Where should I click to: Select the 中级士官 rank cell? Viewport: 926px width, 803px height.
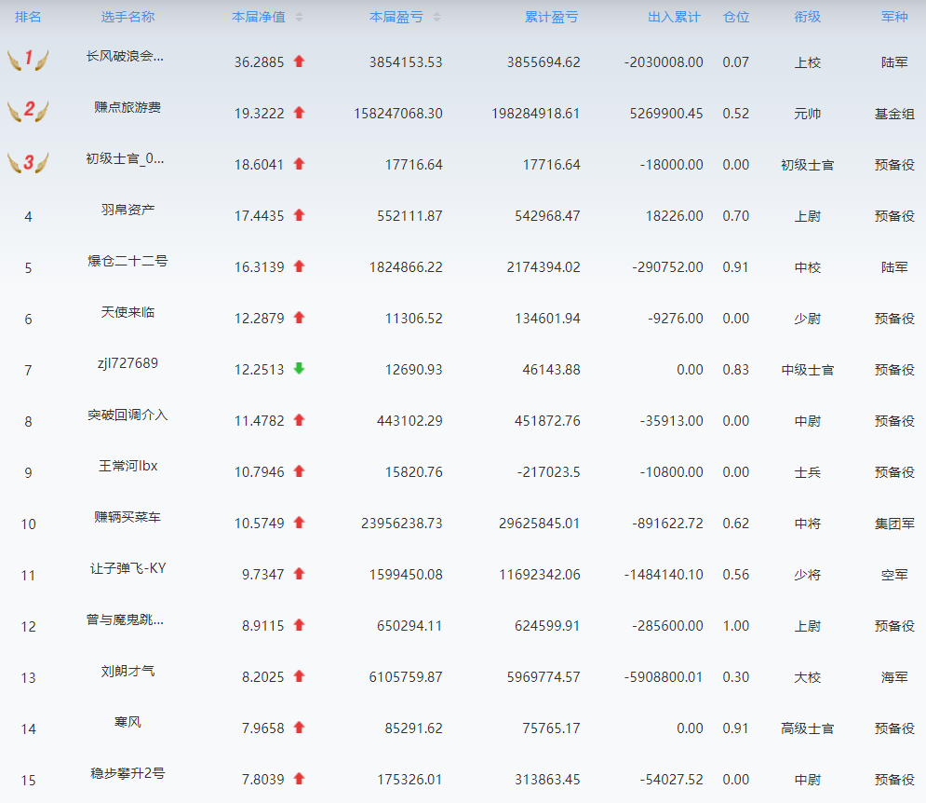coord(807,370)
